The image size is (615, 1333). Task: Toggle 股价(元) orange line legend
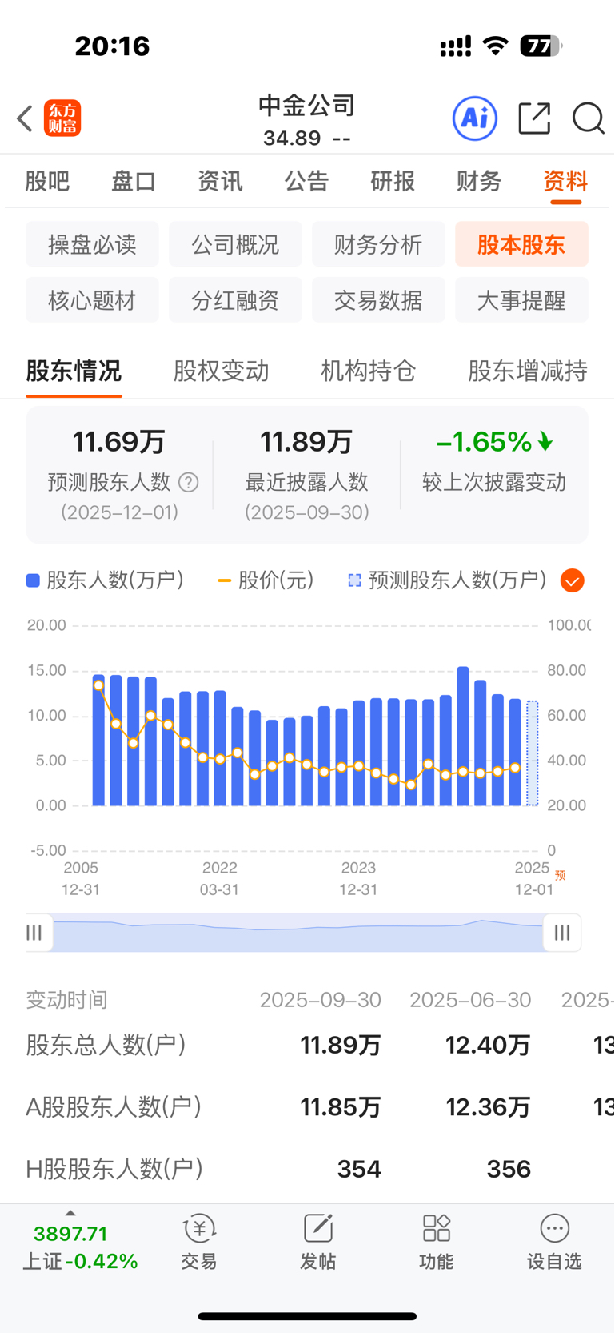266,580
